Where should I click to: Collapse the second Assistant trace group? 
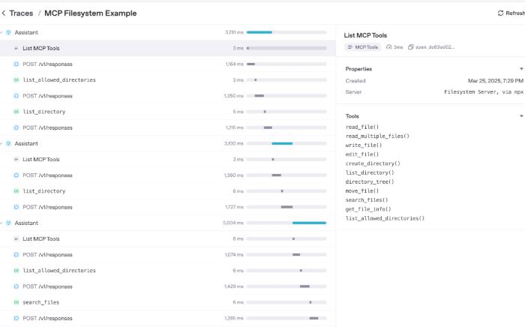pyautogui.click(x=1, y=143)
